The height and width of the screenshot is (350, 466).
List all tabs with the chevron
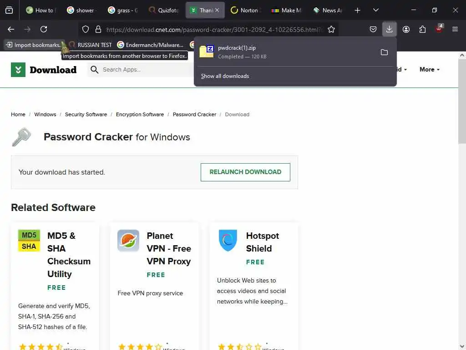tap(375, 10)
